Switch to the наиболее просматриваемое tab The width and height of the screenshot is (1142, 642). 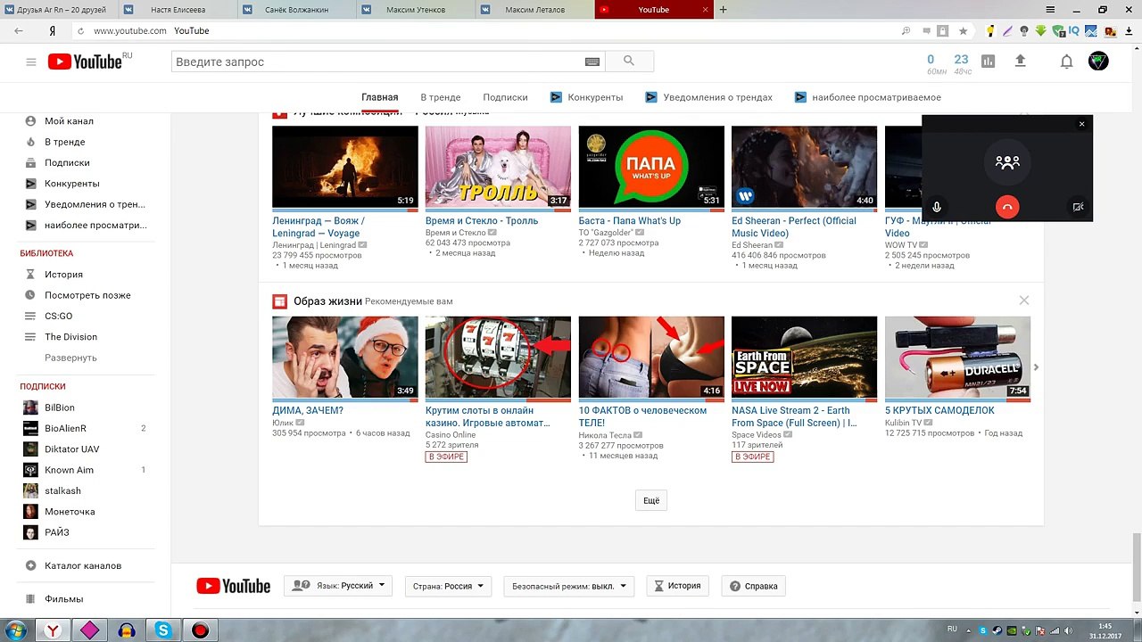click(868, 97)
